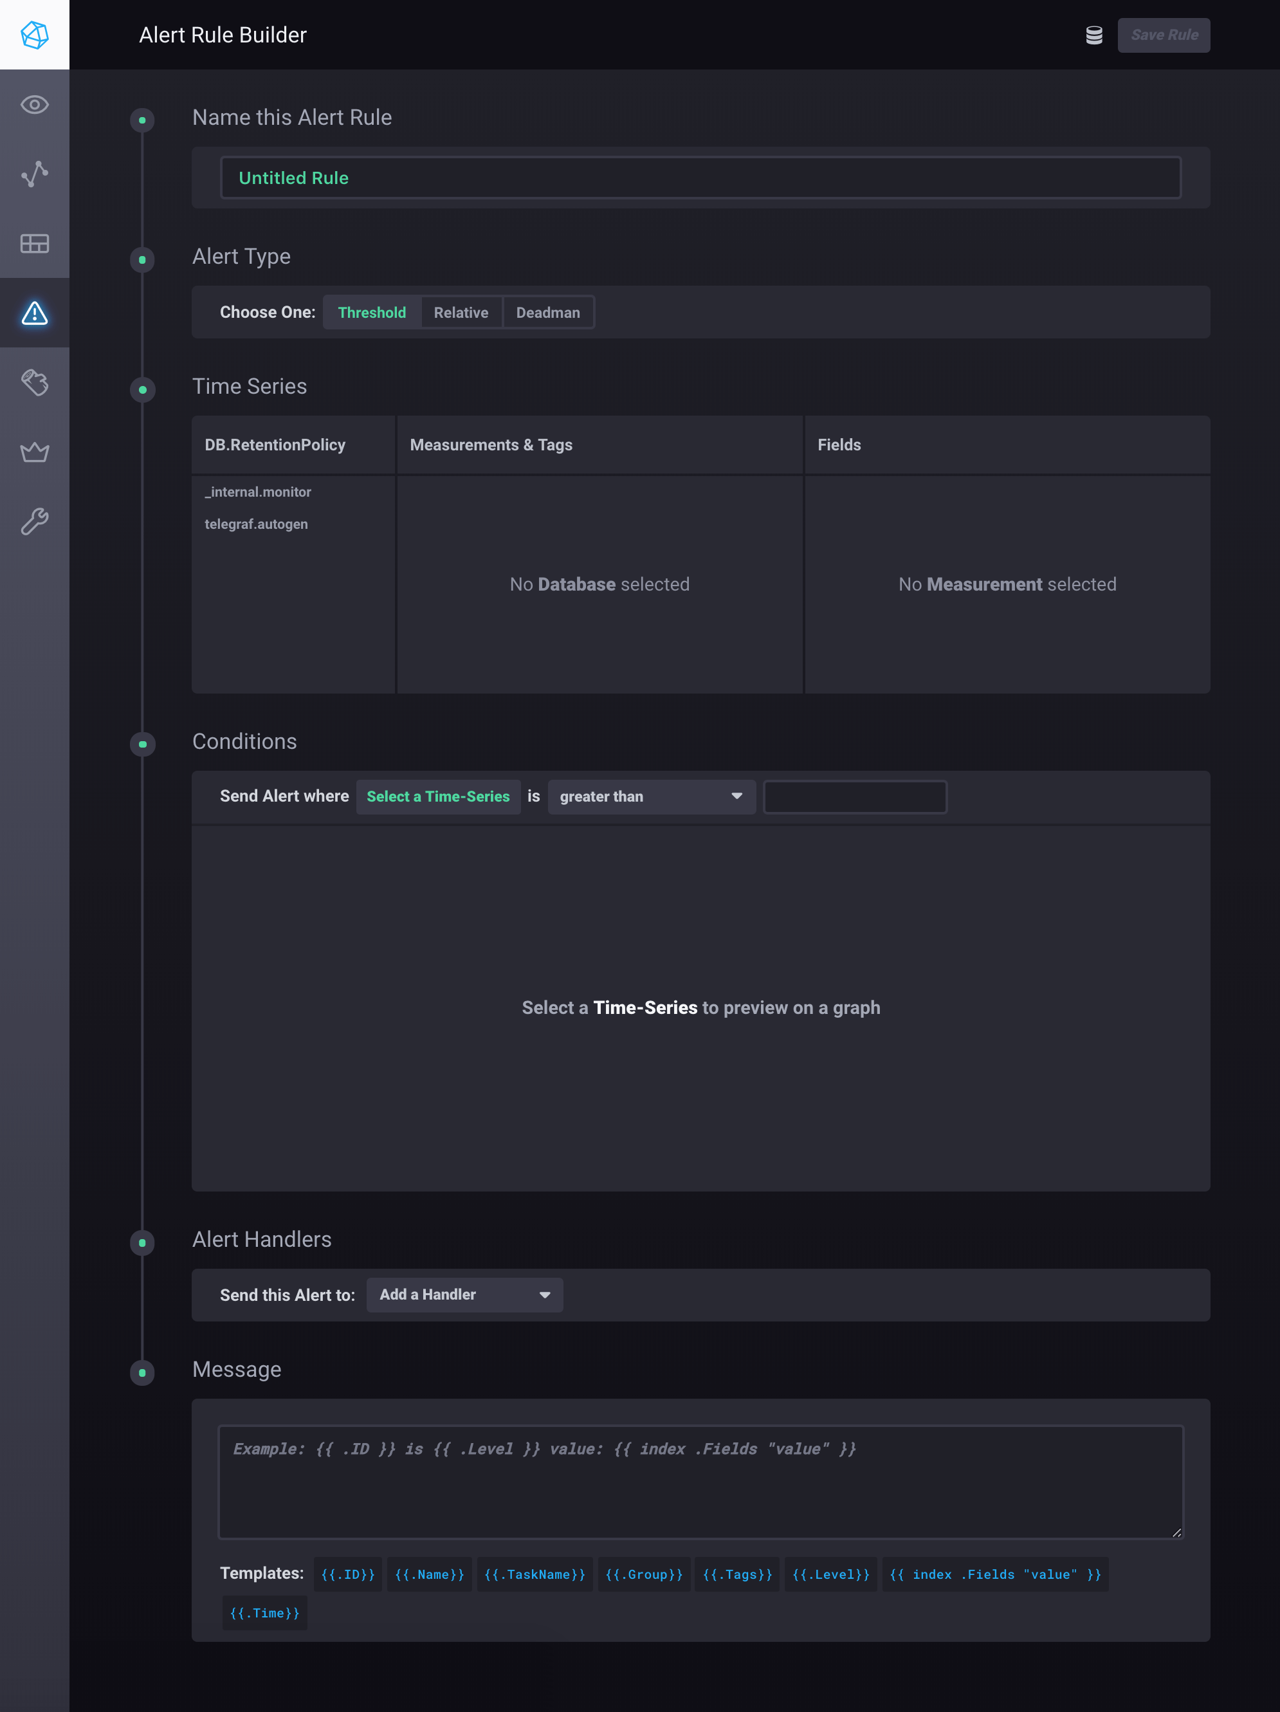This screenshot has height=1712, width=1280.
Task: Expand the Add a Handler dropdown
Action: click(x=464, y=1295)
